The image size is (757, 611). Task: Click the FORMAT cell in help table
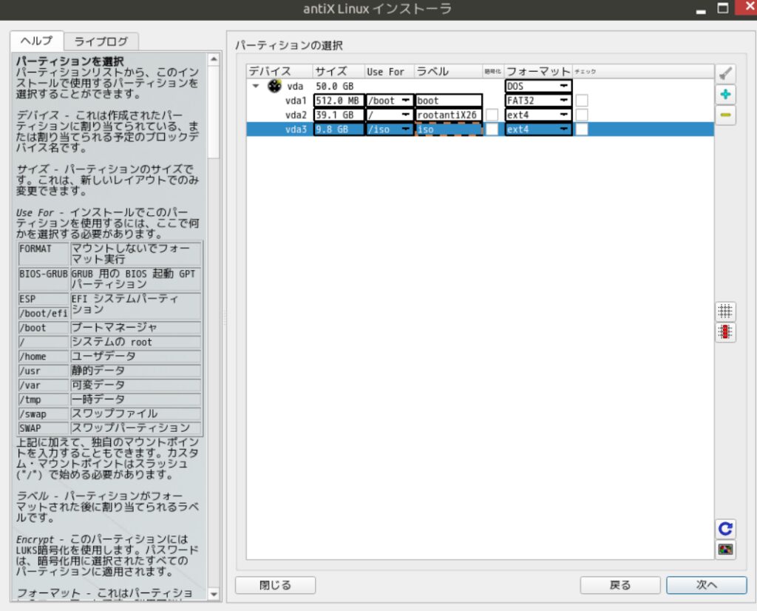44,254
